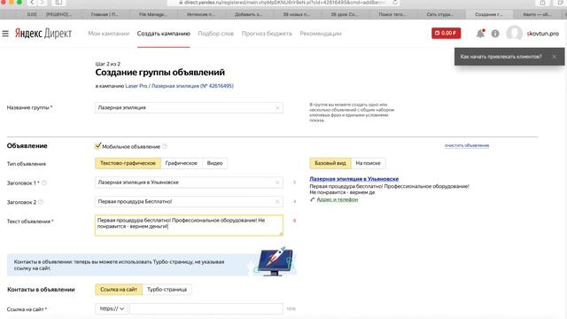Click the Ссылка на сайт URL field
The image size is (567, 319).
pos(206,308)
